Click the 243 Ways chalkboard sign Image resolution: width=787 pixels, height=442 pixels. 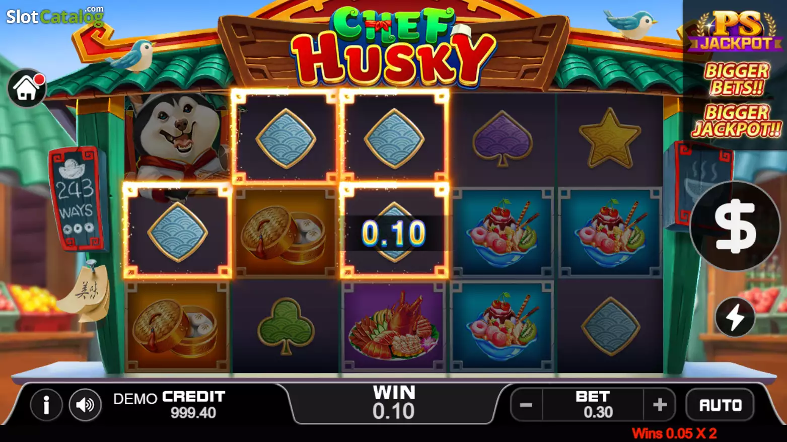[x=77, y=198]
